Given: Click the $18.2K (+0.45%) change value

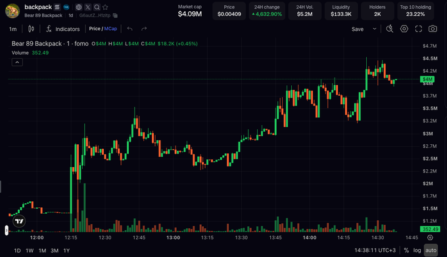Looking at the screenshot, I should pyautogui.click(x=177, y=43).
